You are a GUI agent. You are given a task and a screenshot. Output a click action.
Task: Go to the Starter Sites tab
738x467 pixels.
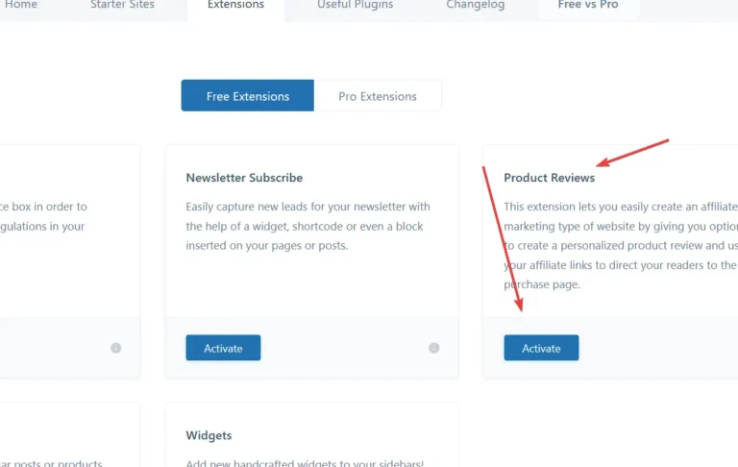pyautogui.click(x=122, y=6)
